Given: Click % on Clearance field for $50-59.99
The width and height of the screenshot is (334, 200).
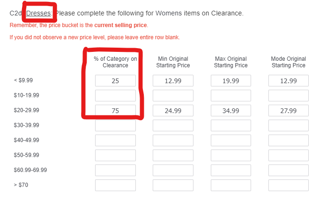Looking at the screenshot, I should [115, 156].
